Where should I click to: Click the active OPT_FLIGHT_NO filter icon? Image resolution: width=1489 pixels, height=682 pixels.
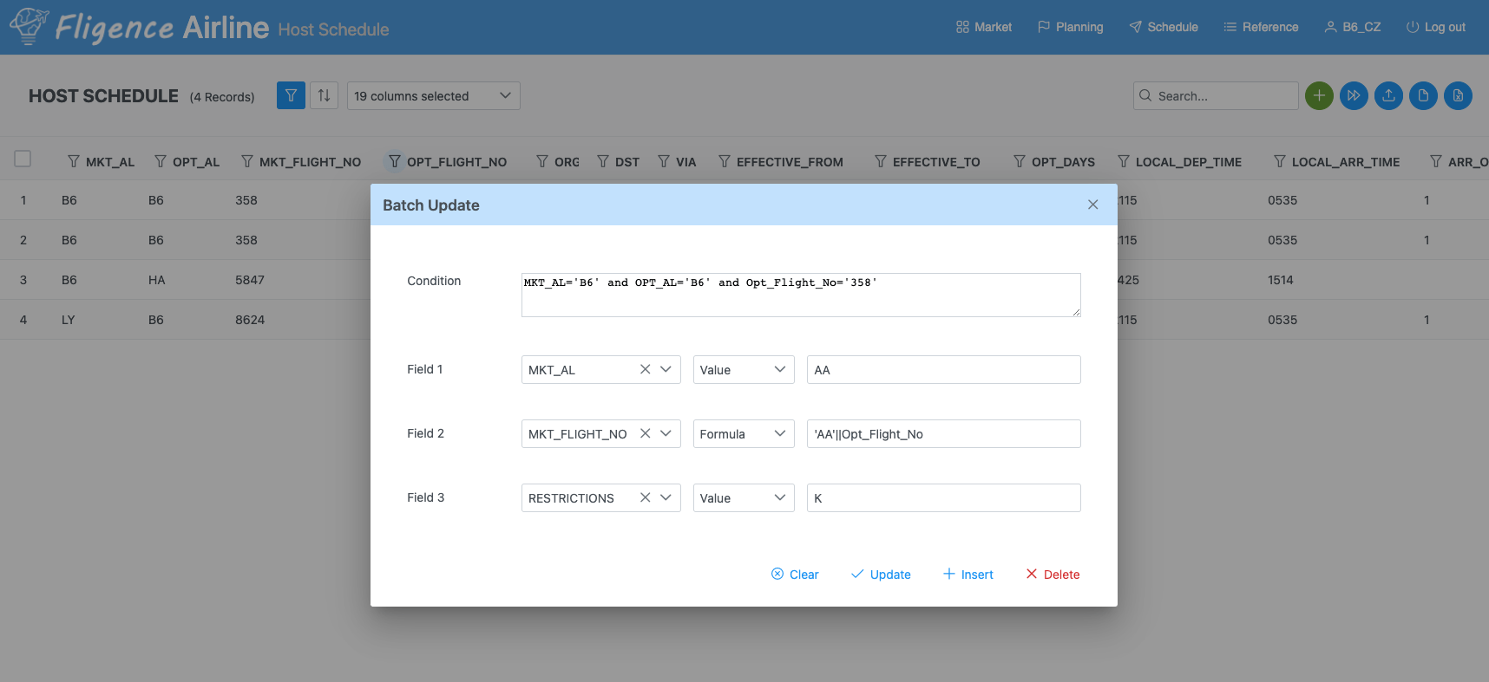pos(395,161)
